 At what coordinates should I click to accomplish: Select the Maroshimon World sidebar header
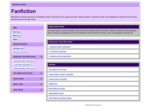click(x=27, y=44)
